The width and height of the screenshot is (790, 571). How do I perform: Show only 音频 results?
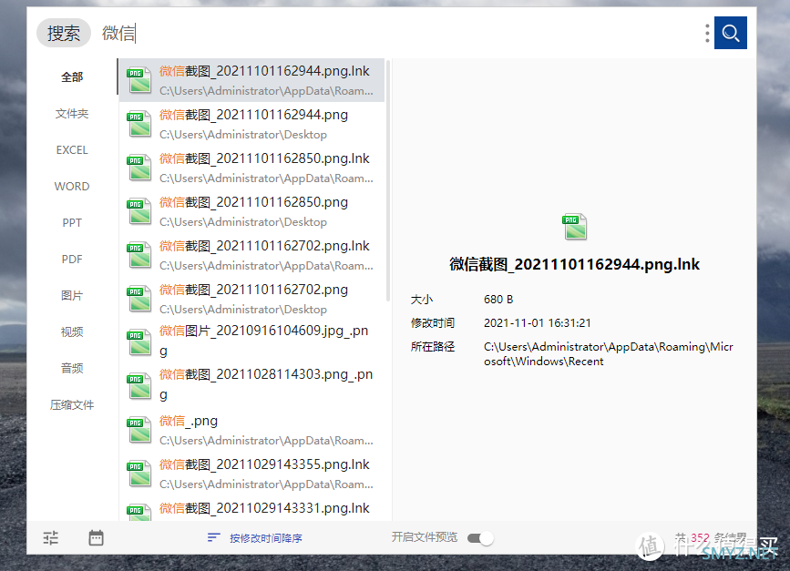(x=72, y=368)
